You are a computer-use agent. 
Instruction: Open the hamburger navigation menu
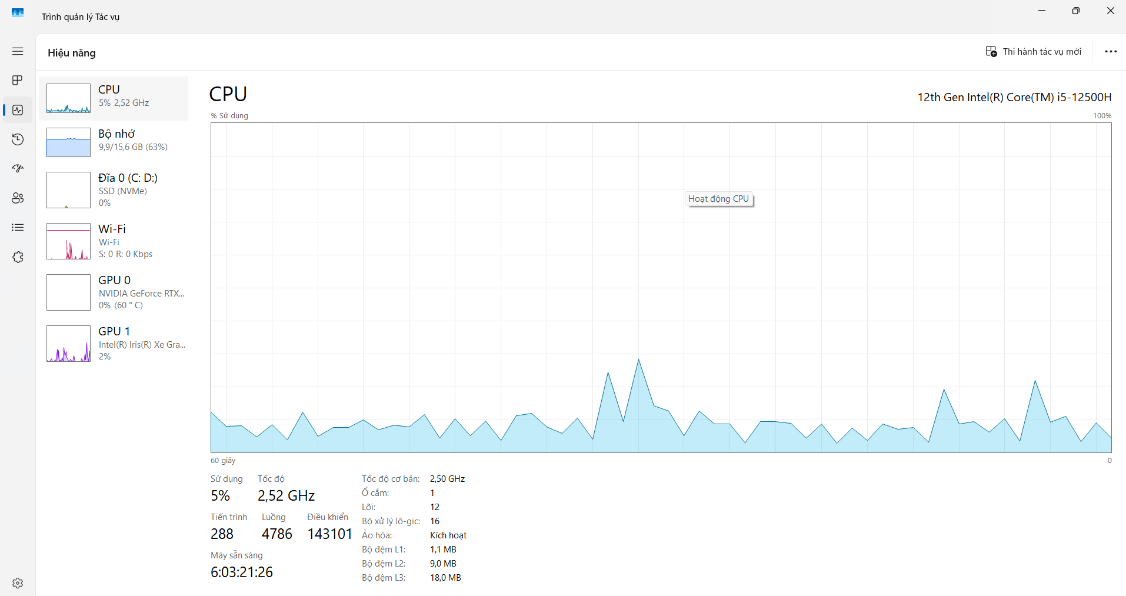pos(18,51)
